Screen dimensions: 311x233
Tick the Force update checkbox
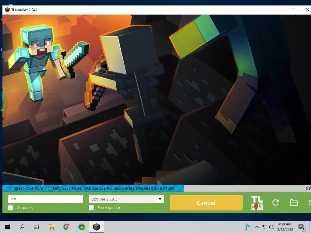click(x=91, y=208)
